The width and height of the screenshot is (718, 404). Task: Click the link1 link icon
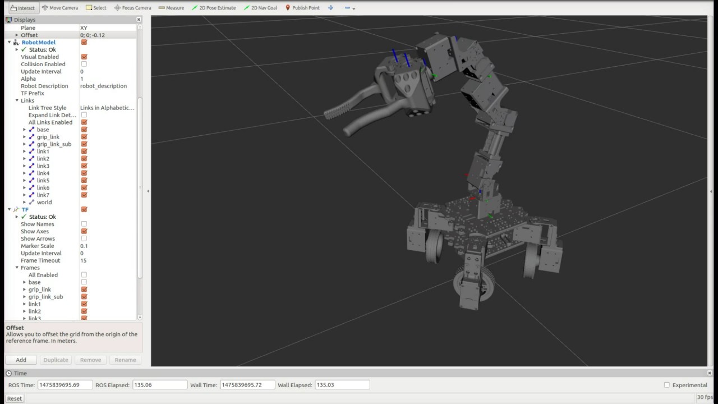tap(31, 151)
